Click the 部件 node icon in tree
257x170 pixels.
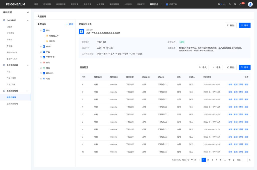pos(44,30)
